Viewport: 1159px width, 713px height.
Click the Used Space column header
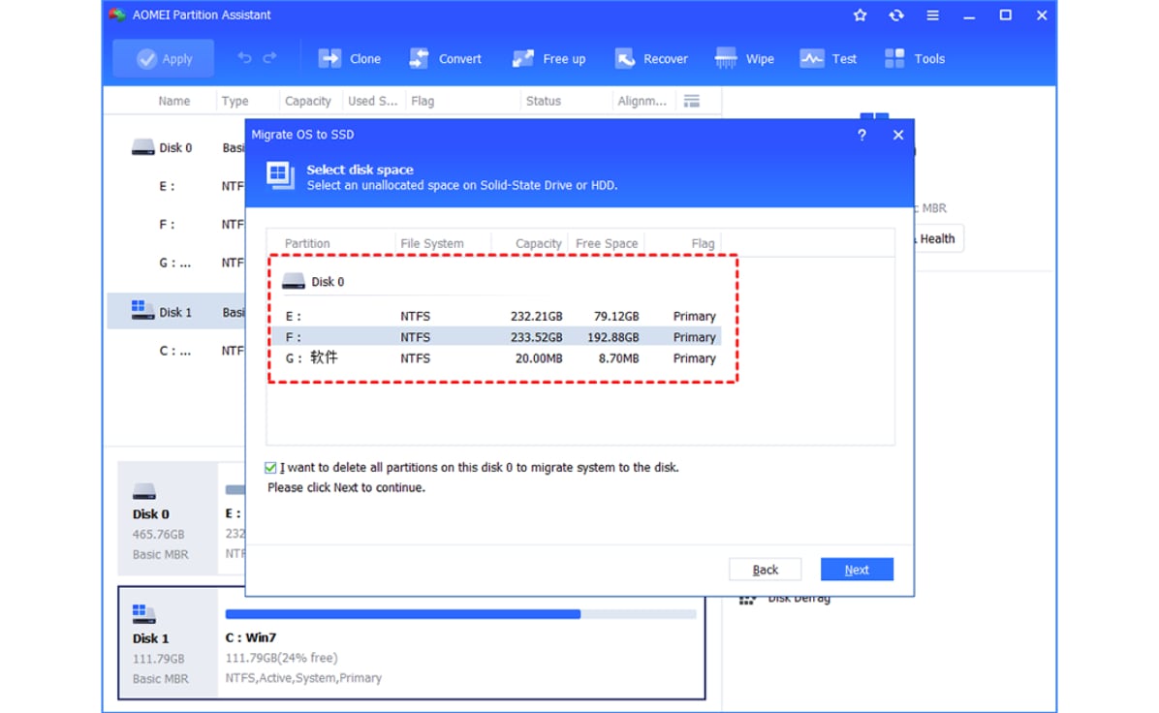pos(372,101)
